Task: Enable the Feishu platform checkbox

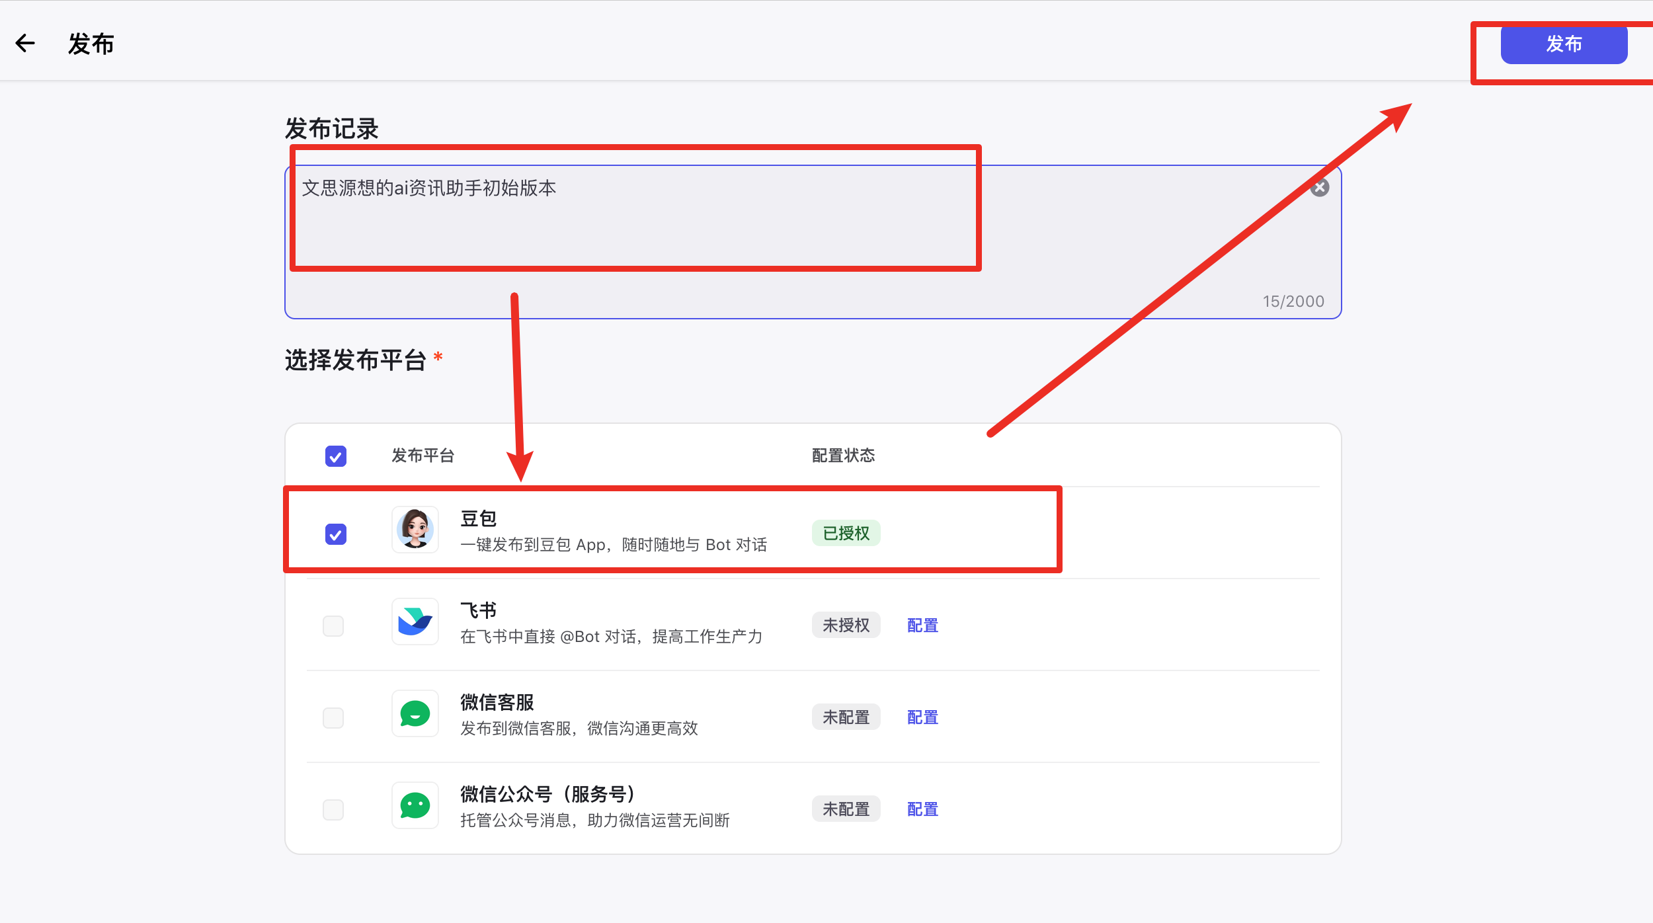Action: (333, 625)
